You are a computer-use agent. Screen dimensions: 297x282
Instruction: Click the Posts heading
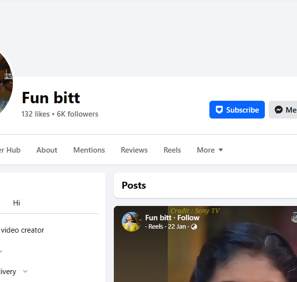(134, 185)
